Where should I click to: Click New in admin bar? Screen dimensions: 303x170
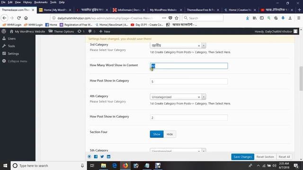(x=105, y=31)
